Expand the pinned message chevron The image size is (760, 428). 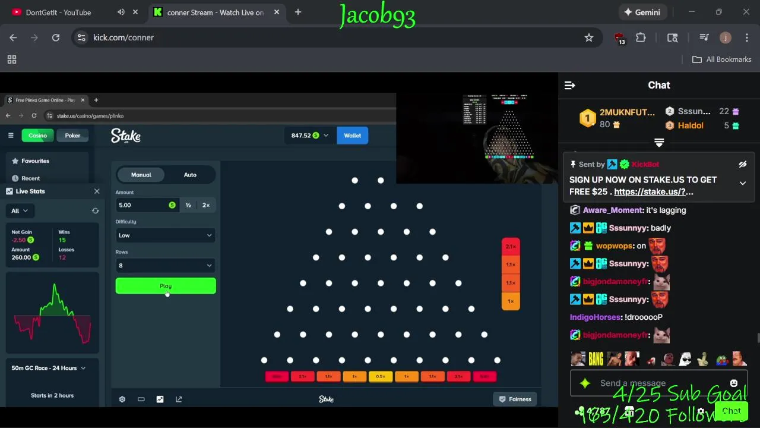(x=742, y=183)
